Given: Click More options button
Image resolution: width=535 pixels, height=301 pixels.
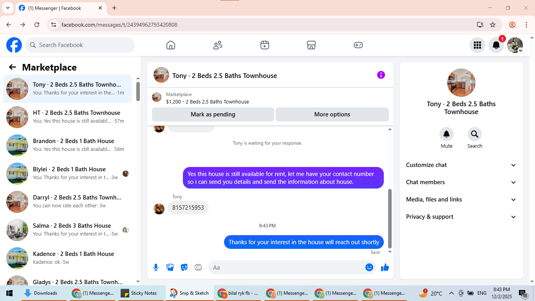Looking at the screenshot, I should pyautogui.click(x=332, y=114).
